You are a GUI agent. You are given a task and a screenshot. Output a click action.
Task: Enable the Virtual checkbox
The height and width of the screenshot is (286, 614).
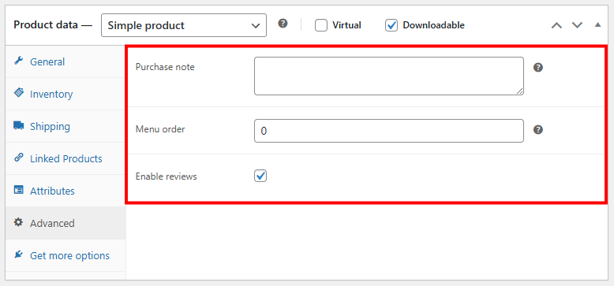point(321,25)
